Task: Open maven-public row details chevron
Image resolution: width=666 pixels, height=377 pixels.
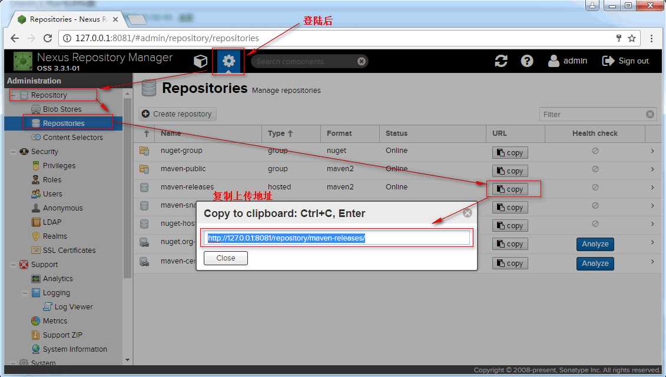Action: tap(652, 169)
